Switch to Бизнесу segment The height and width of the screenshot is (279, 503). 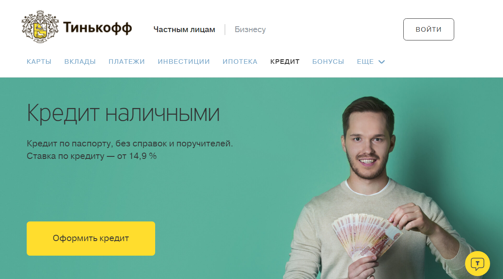coord(250,30)
